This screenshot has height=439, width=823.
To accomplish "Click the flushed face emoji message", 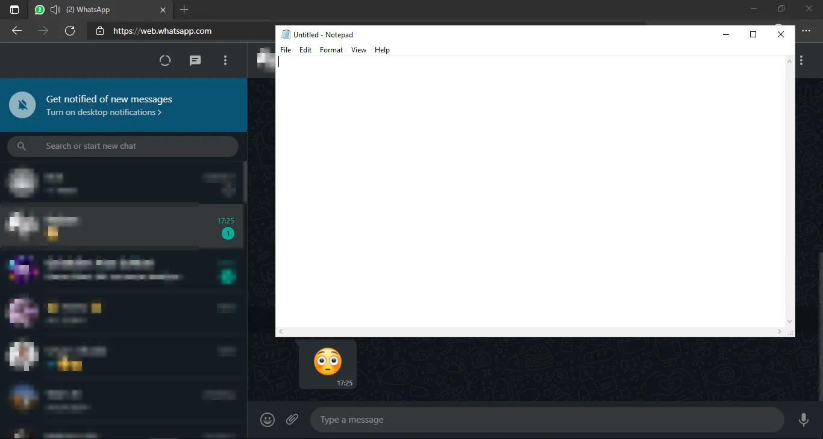I will coord(328,361).
